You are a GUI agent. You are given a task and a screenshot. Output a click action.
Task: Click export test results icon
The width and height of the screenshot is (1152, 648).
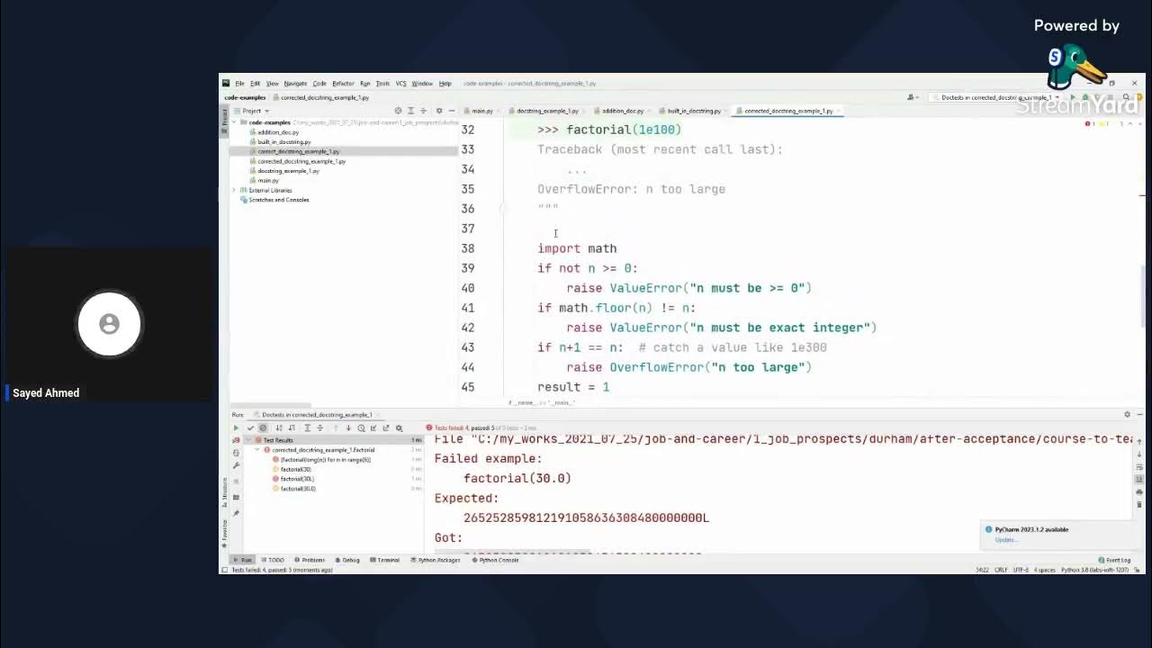tap(386, 428)
